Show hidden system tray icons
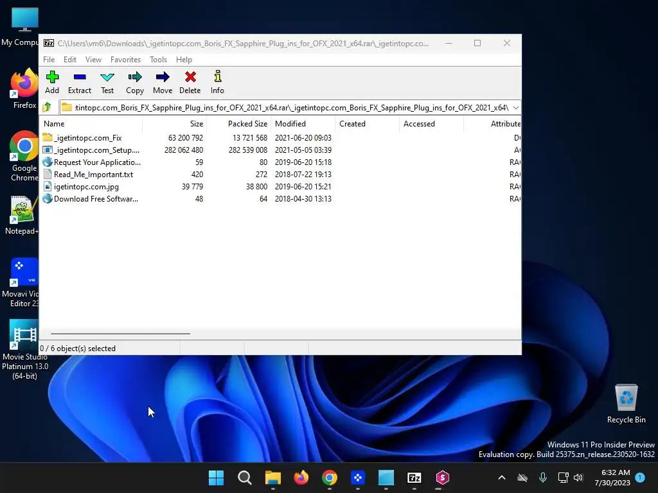The height and width of the screenshot is (493, 658). [x=501, y=478]
